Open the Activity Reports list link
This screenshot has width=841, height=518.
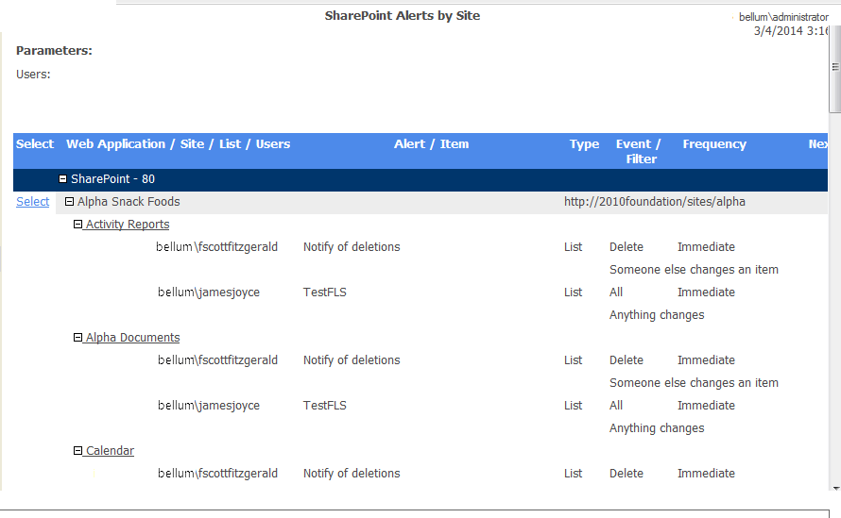coord(128,225)
